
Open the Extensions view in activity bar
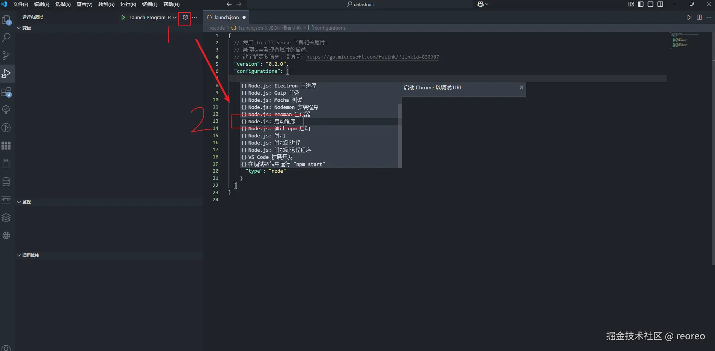(x=6, y=92)
